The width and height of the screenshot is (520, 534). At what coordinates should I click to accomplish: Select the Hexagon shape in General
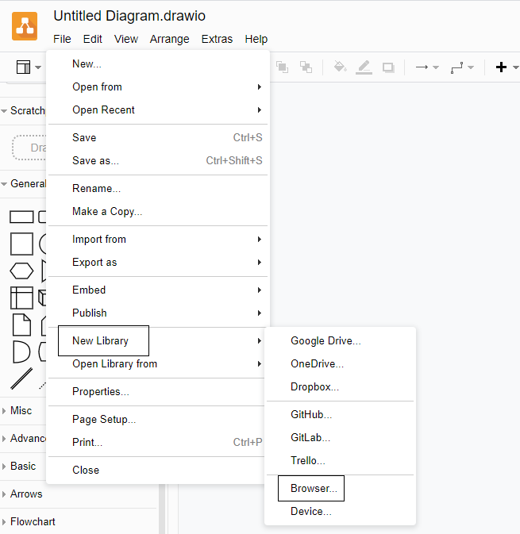click(21, 271)
